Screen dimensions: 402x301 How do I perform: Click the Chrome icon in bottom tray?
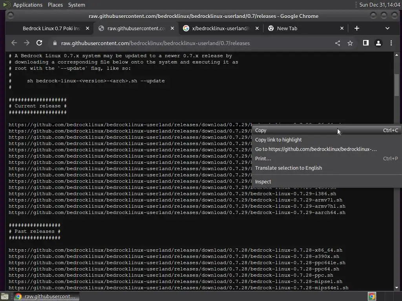(372, 296)
